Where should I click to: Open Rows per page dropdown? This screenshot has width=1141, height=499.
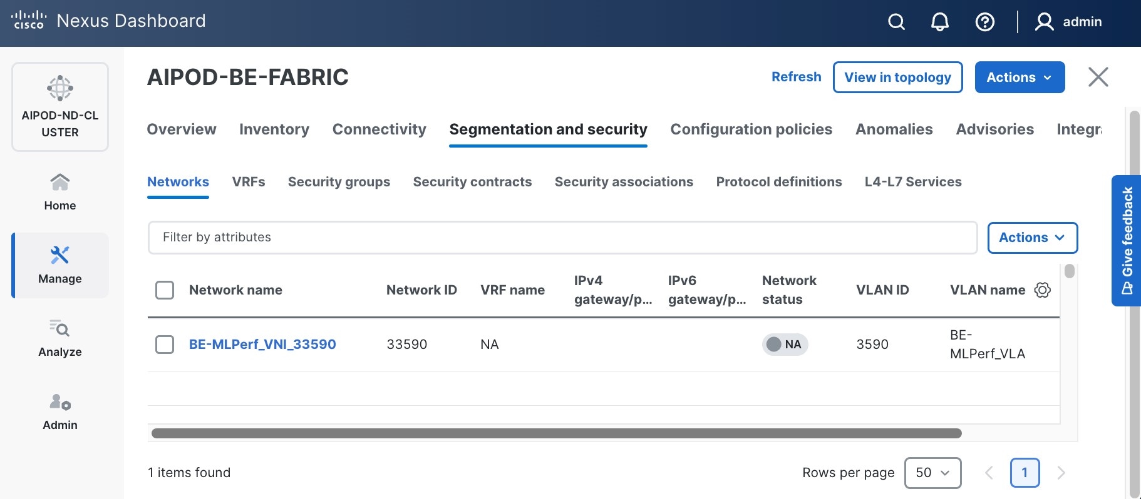(x=932, y=473)
